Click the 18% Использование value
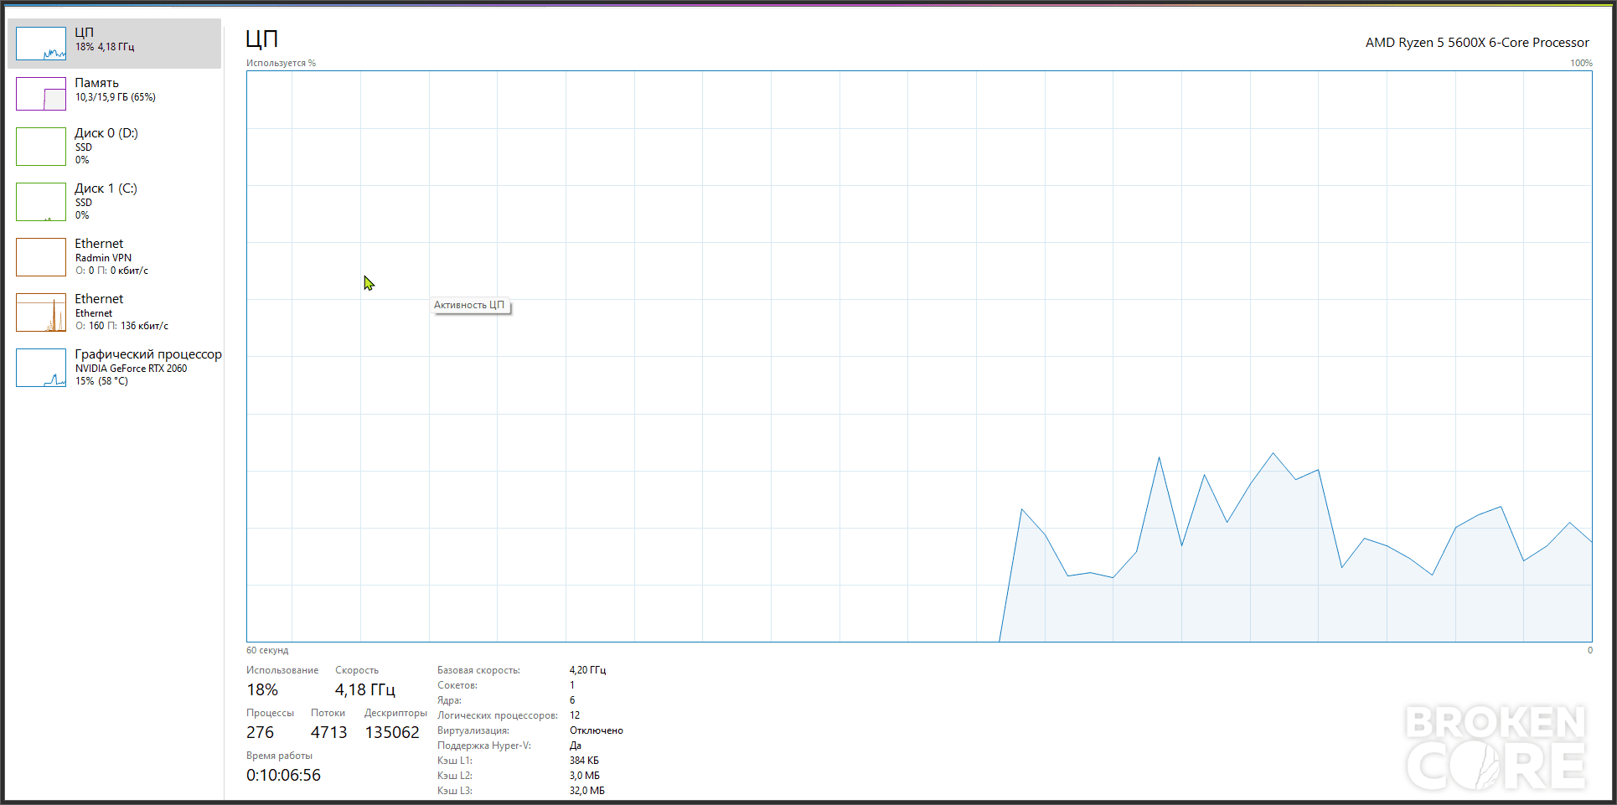This screenshot has height=805, width=1617. pyautogui.click(x=262, y=690)
